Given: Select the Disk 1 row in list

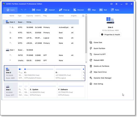Looking at the screenshot, I should pyautogui.click(x=41, y=50).
